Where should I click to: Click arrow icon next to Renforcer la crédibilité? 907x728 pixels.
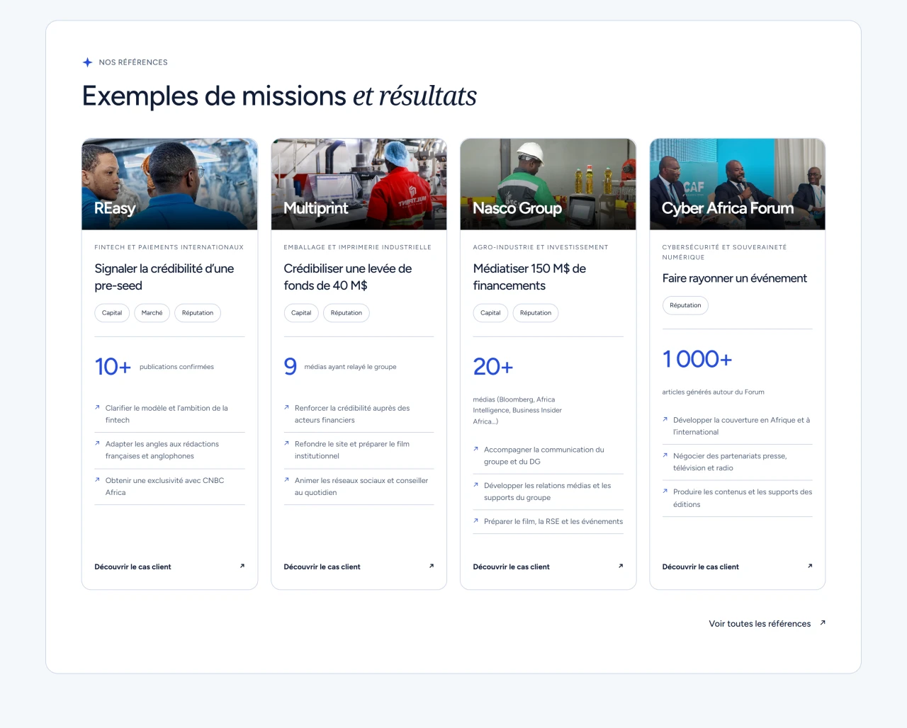(287, 407)
